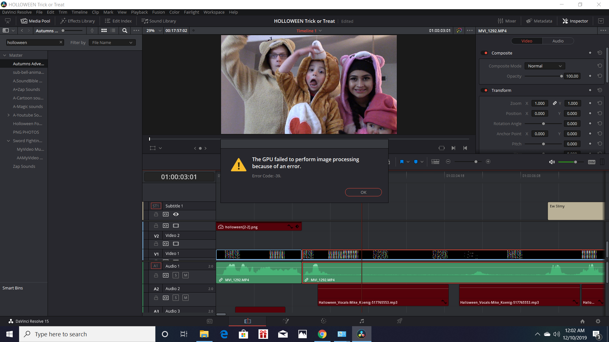
Task: Open the Timeline menu
Action: 79,12
